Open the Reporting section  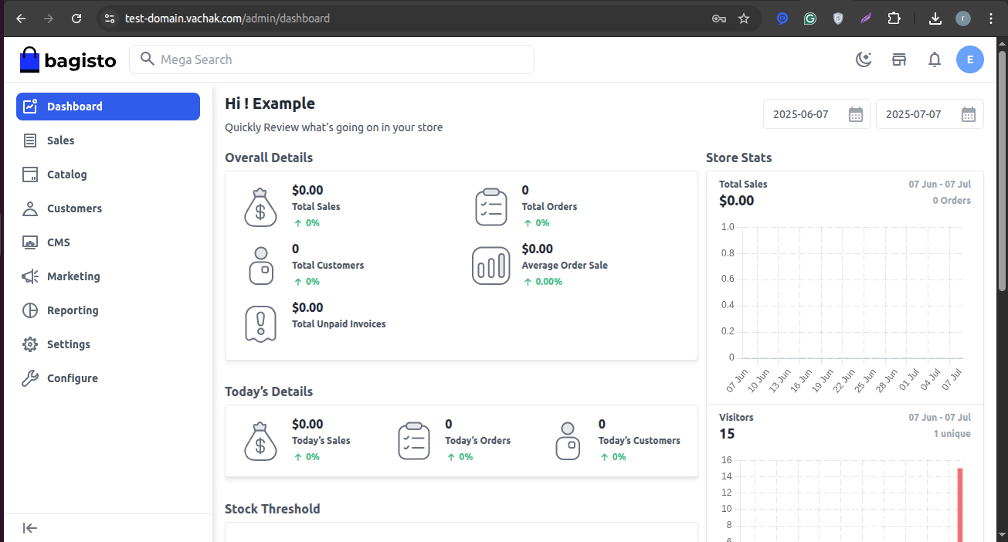coord(108,310)
